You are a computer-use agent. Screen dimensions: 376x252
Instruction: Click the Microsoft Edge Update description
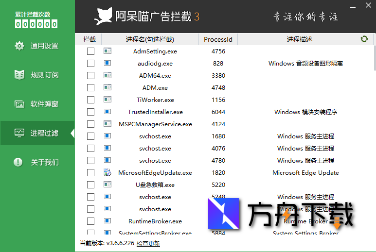[x=306, y=172]
